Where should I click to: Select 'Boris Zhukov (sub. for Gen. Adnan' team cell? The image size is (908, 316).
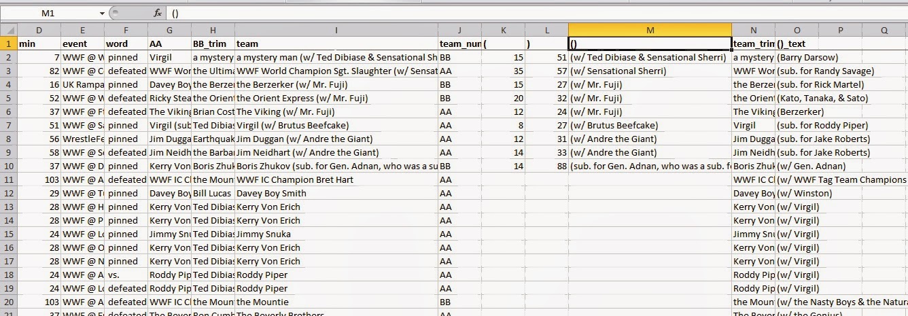336,166
